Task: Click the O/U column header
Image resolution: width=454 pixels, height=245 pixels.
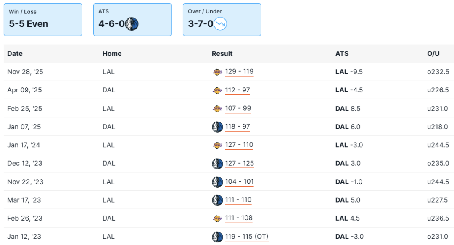Action: (x=433, y=54)
